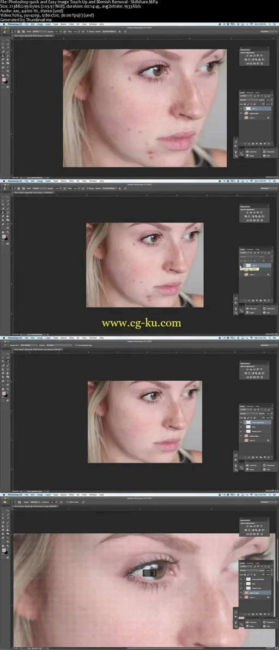This screenshot has width=279, height=650.
Task: Select Layer 0 in 2:46 PM frame
Action: 257,597
